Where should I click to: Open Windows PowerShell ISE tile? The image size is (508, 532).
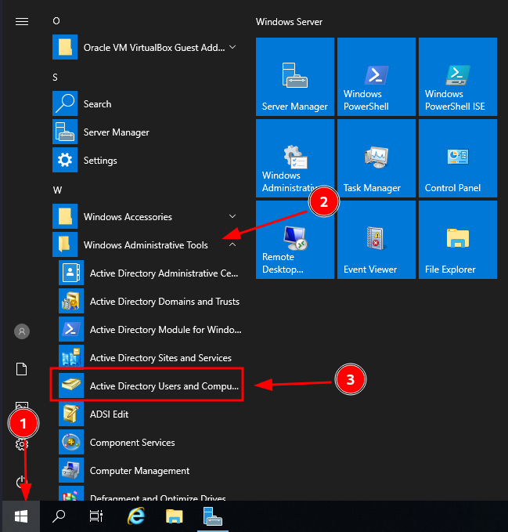[458, 77]
